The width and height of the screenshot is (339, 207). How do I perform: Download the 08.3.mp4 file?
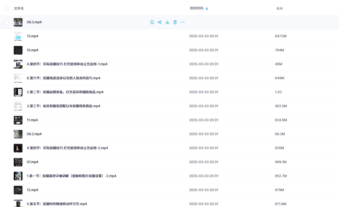pyautogui.click(x=167, y=22)
